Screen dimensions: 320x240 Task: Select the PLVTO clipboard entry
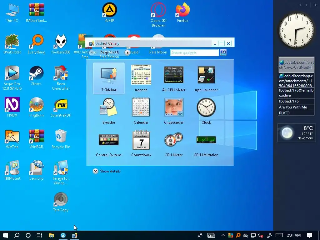pos(296,113)
